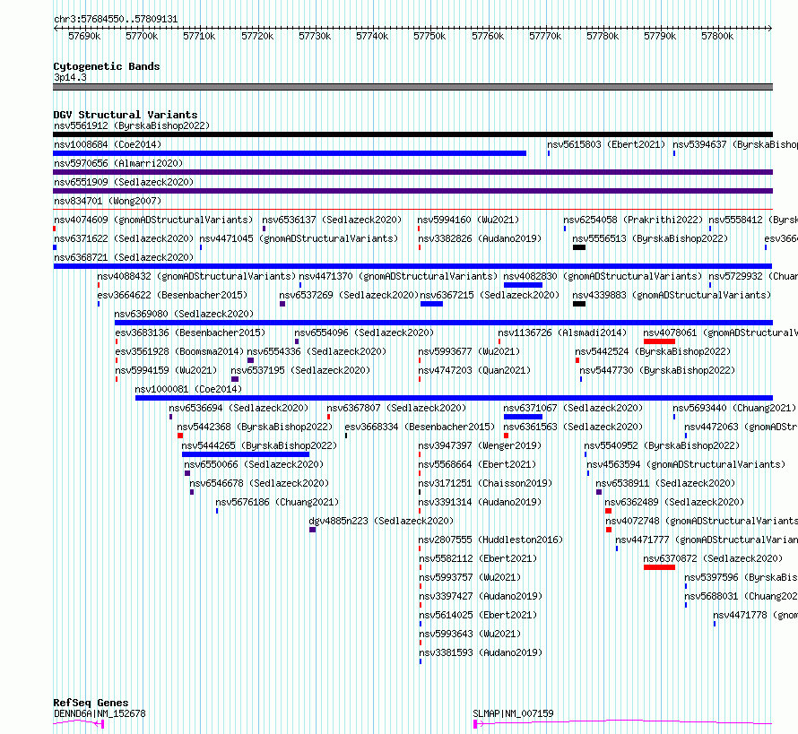Open the SLMAP|NM_007159 gene label
Screen dimensions: 798x734
(513, 713)
